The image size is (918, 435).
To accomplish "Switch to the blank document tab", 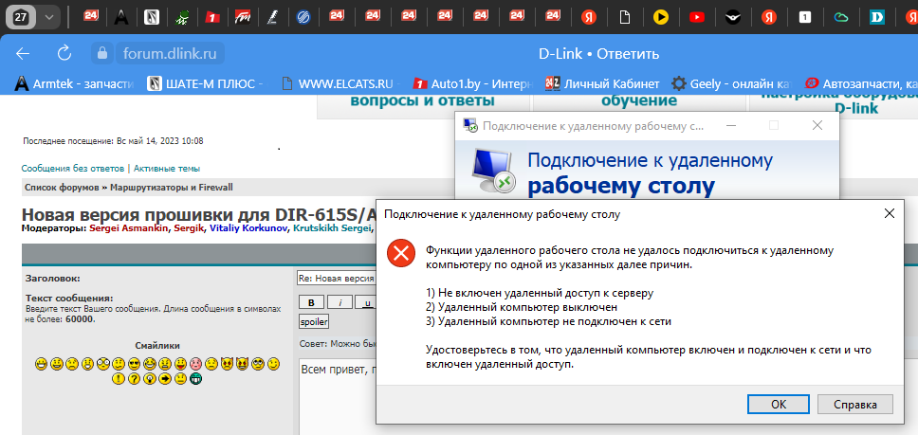I will [625, 17].
